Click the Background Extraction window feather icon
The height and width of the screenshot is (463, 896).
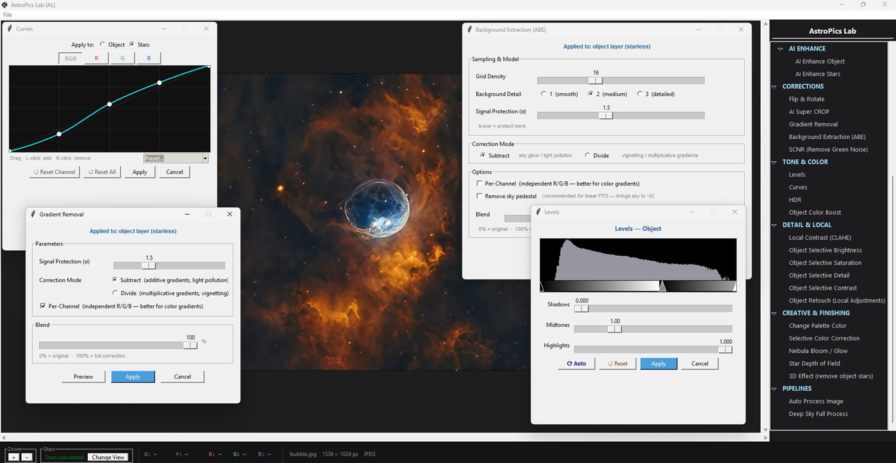[x=469, y=29]
